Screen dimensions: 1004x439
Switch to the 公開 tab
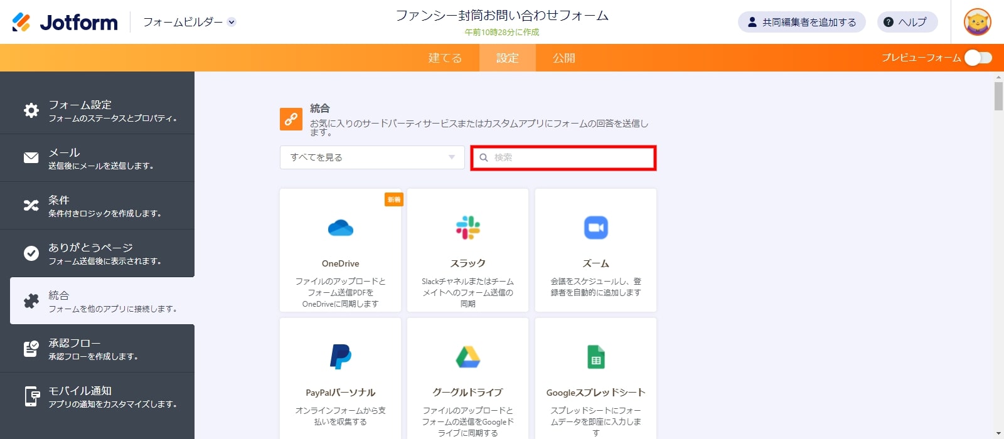(563, 58)
